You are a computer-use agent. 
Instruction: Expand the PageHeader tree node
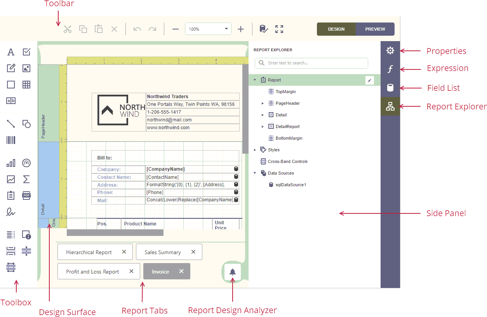(263, 104)
